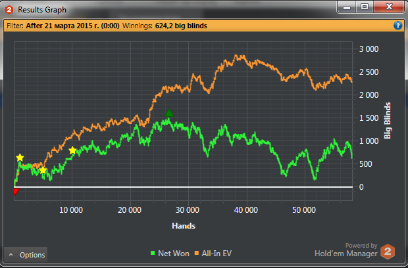This screenshot has width=408, height=268.
Task: Click the Hold'em Manager 2 logo badge
Action: [388, 252]
